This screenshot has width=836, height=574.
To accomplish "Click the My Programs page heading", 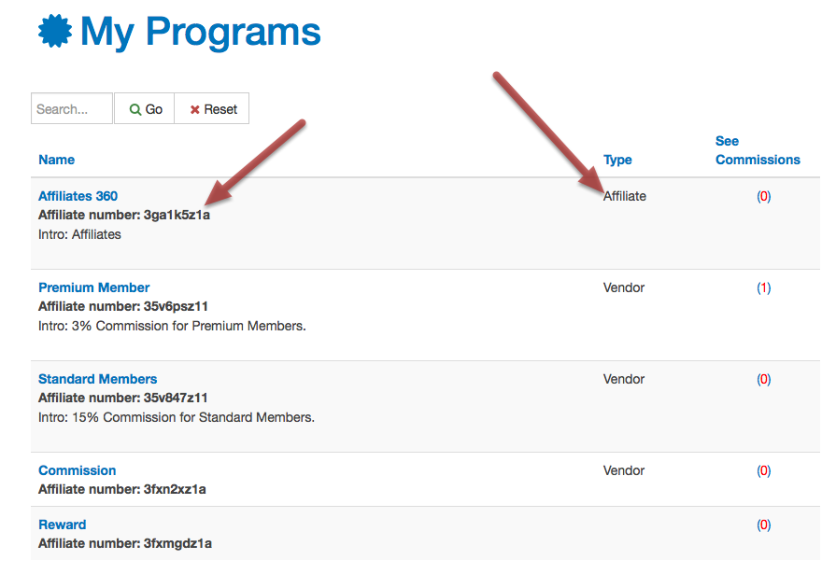I will point(201,32).
